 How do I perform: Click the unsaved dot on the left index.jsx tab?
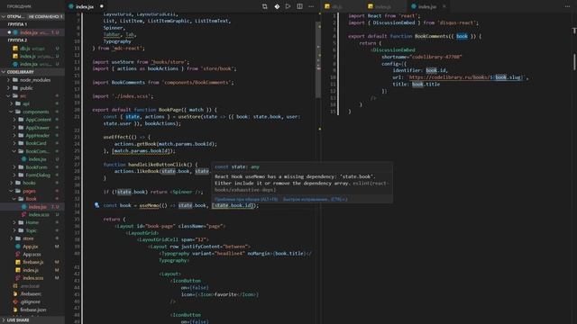102,6
